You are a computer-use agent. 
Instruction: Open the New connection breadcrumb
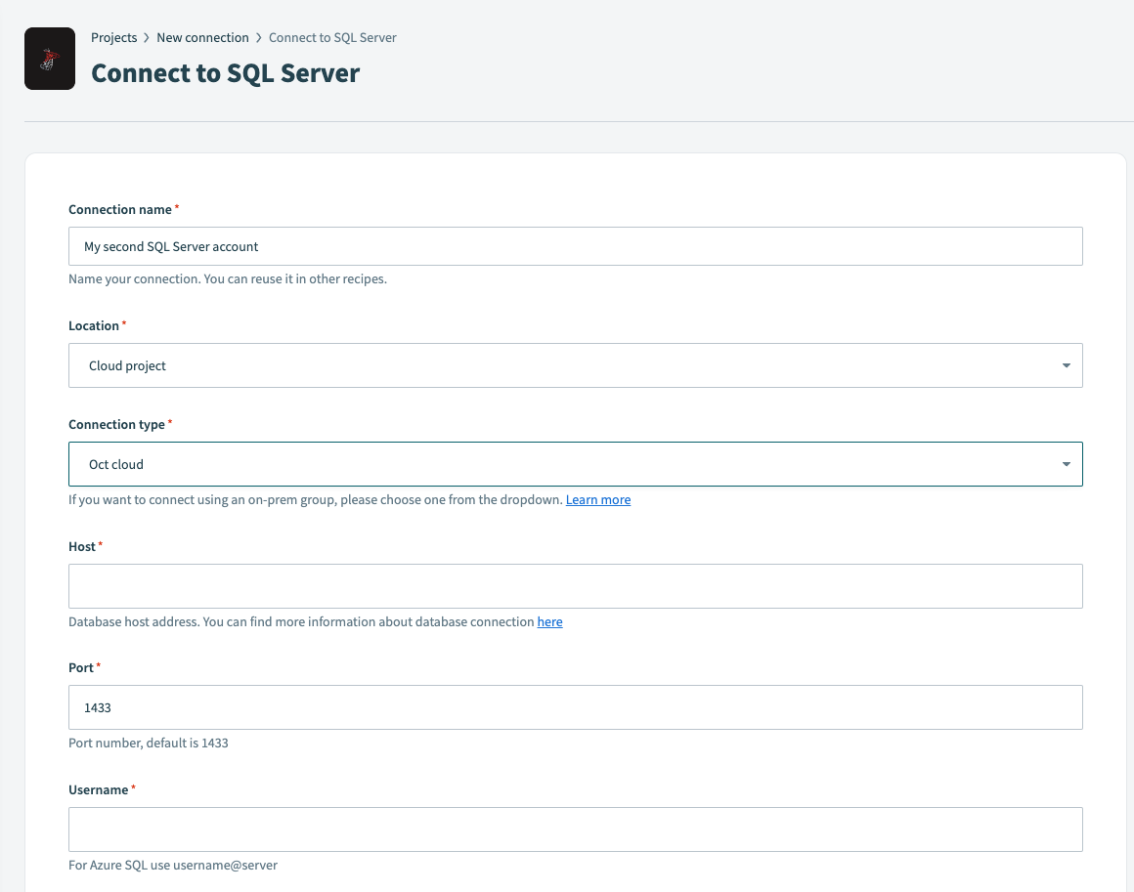pyautogui.click(x=202, y=37)
